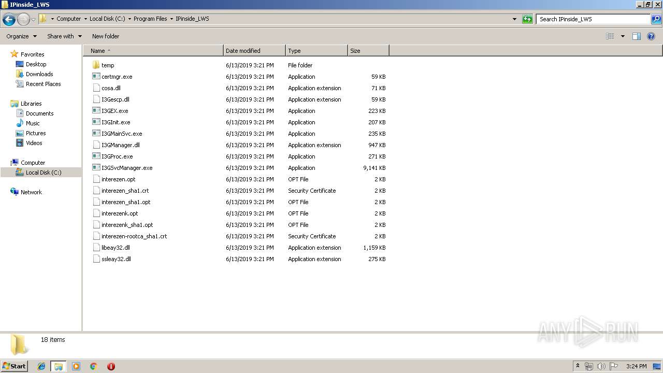Select the I3GEX.exe application icon

point(96,111)
